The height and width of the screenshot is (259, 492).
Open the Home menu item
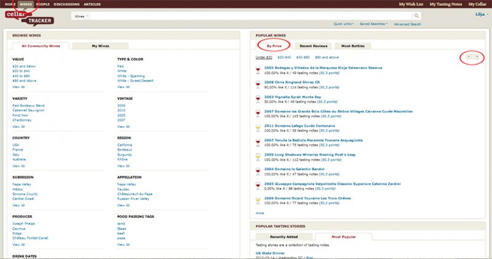click(x=10, y=4)
